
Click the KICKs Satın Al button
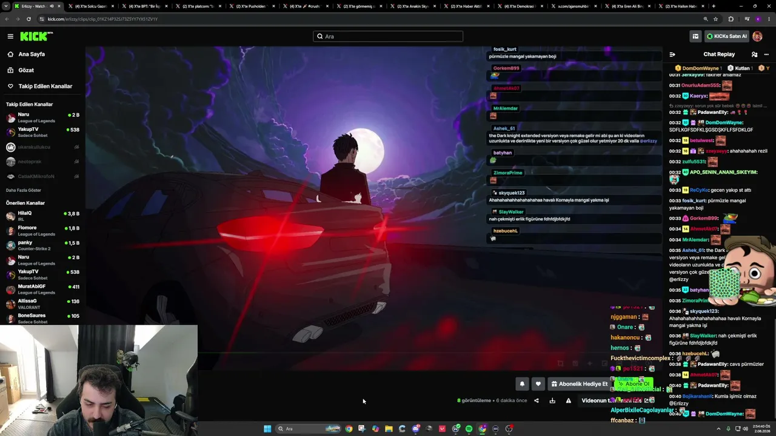point(727,36)
